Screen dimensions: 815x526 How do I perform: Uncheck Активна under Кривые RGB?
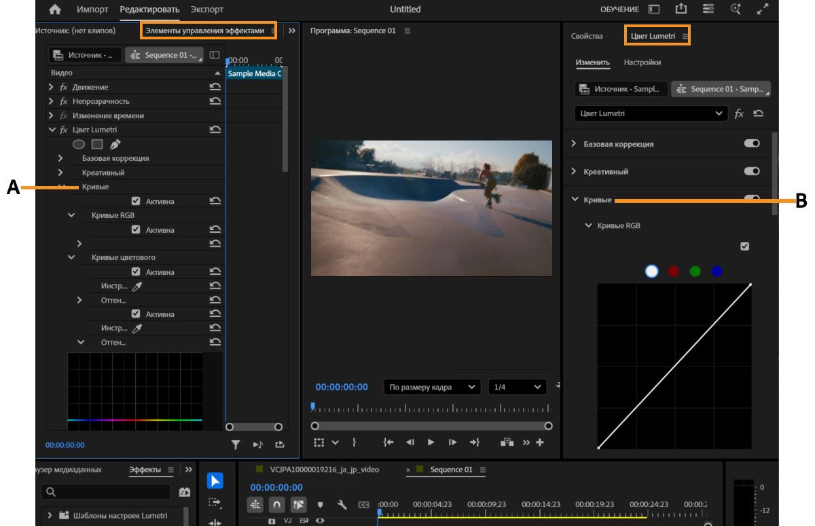pyautogui.click(x=136, y=230)
